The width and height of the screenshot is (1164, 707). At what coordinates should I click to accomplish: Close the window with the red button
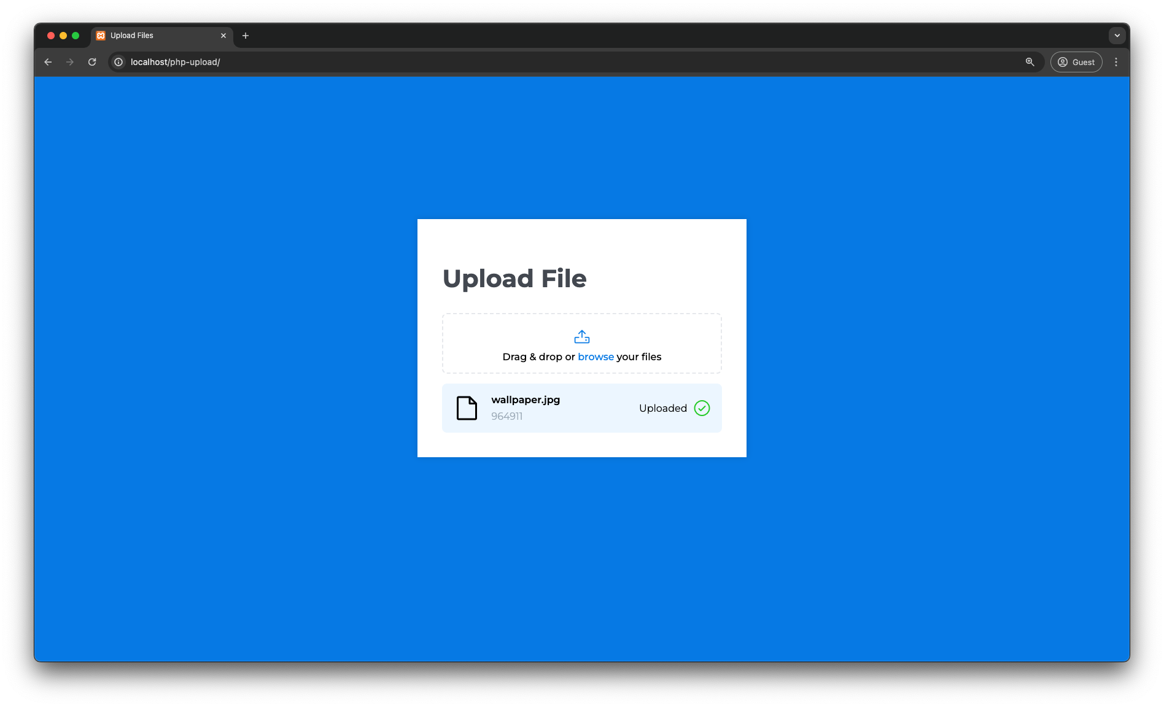pyautogui.click(x=51, y=36)
